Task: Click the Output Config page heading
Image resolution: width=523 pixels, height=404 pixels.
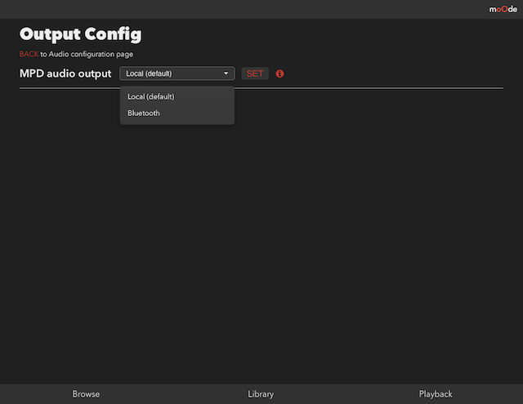Action: [81, 34]
